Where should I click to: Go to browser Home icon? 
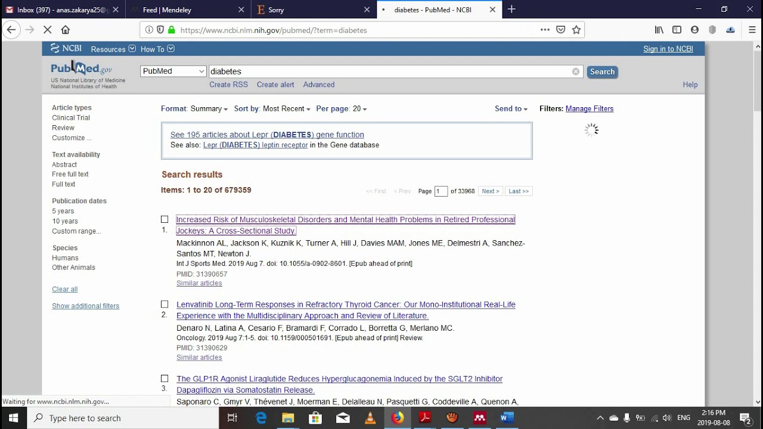(x=66, y=30)
